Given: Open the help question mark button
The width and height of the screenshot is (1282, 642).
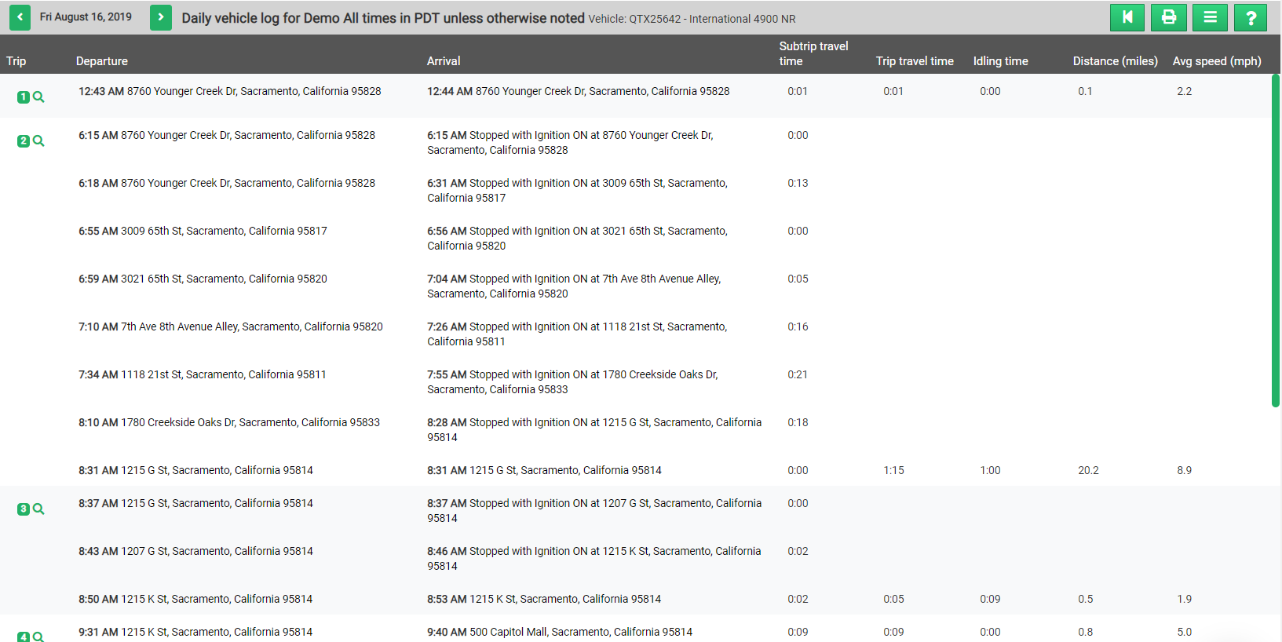Looking at the screenshot, I should pyautogui.click(x=1251, y=17).
